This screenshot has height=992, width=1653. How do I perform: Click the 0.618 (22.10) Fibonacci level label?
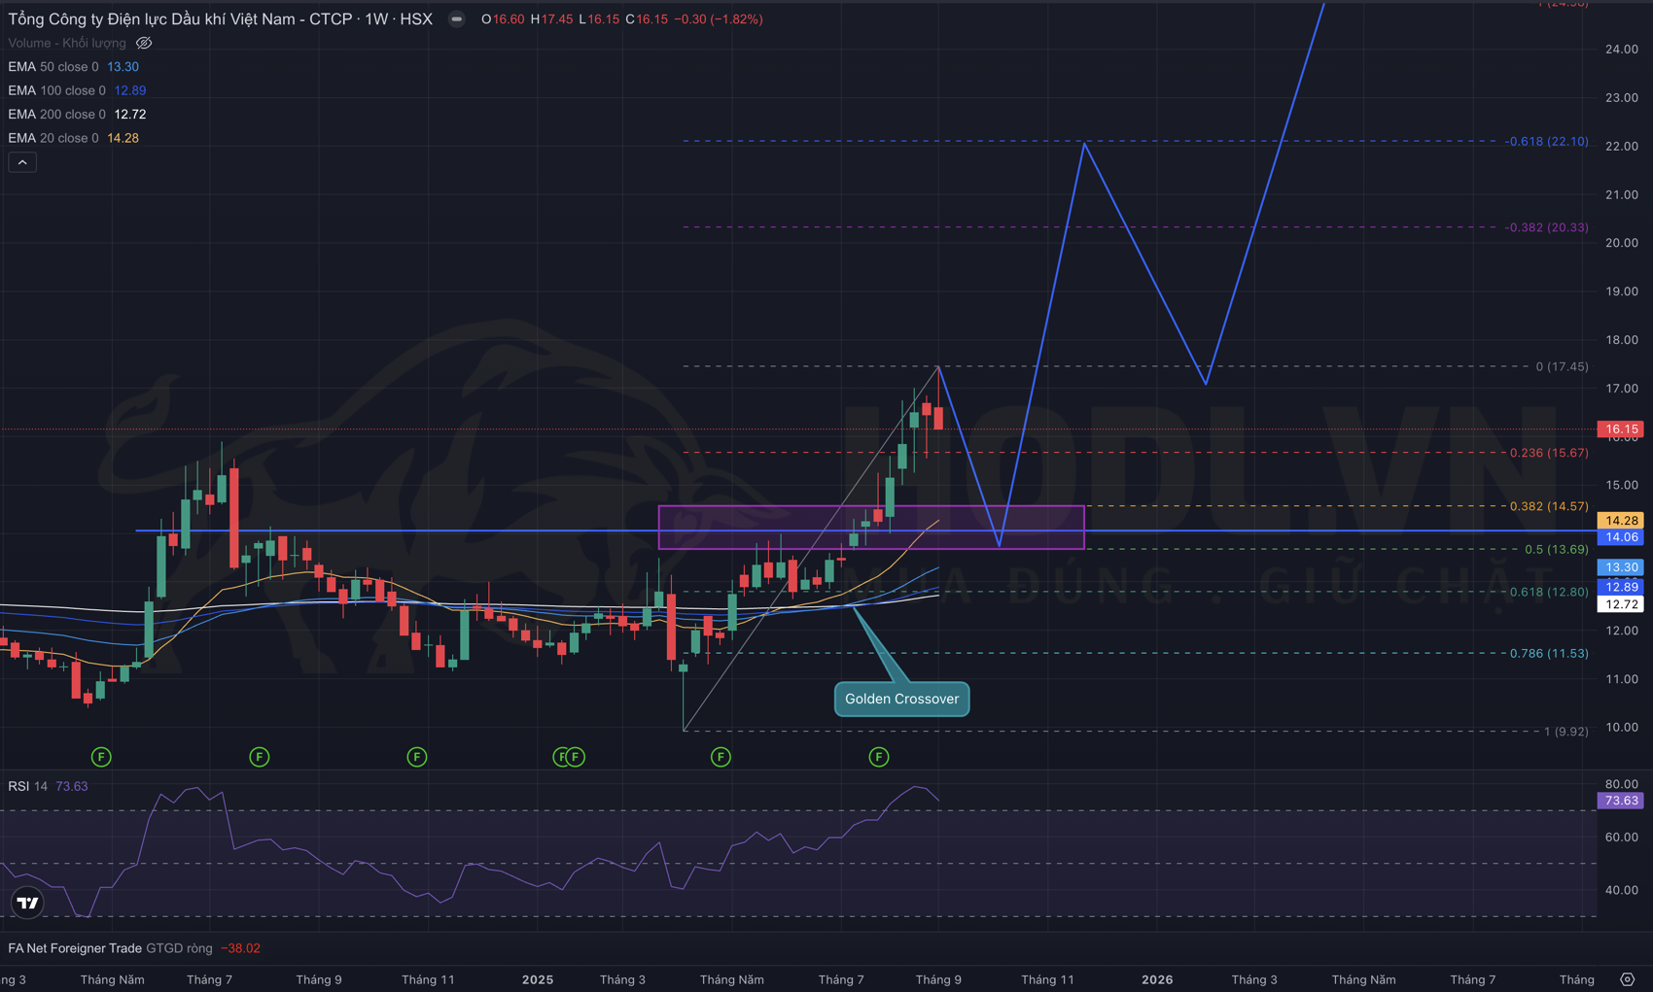pos(1546,142)
